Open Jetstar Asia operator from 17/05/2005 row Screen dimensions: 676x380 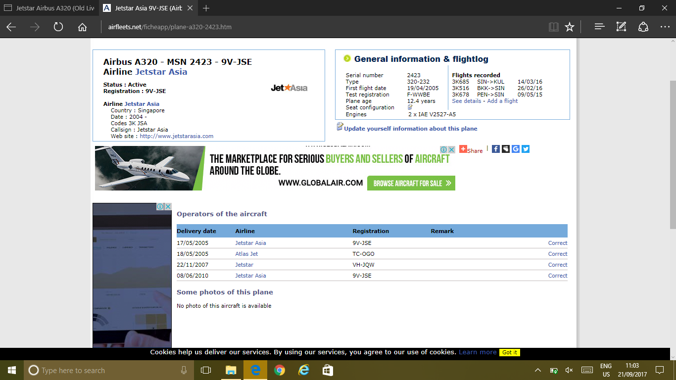point(250,243)
